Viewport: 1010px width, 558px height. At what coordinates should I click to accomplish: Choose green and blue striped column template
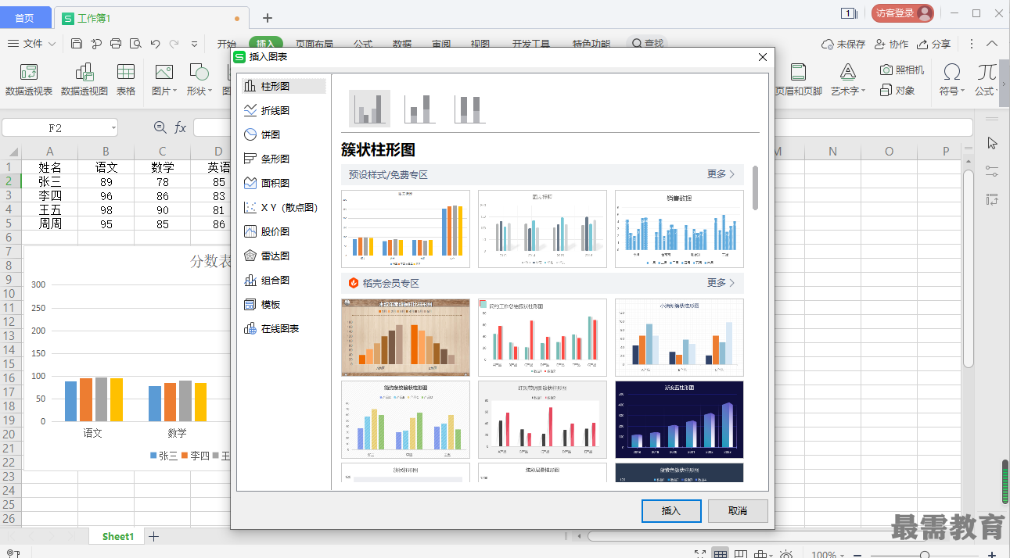tap(405, 420)
